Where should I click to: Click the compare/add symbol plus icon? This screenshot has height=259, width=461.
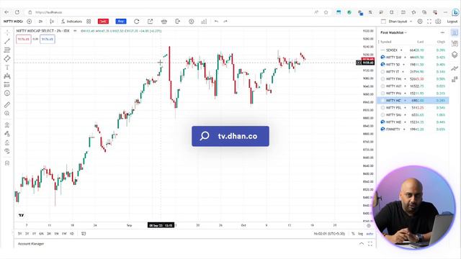click(x=29, y=22)
